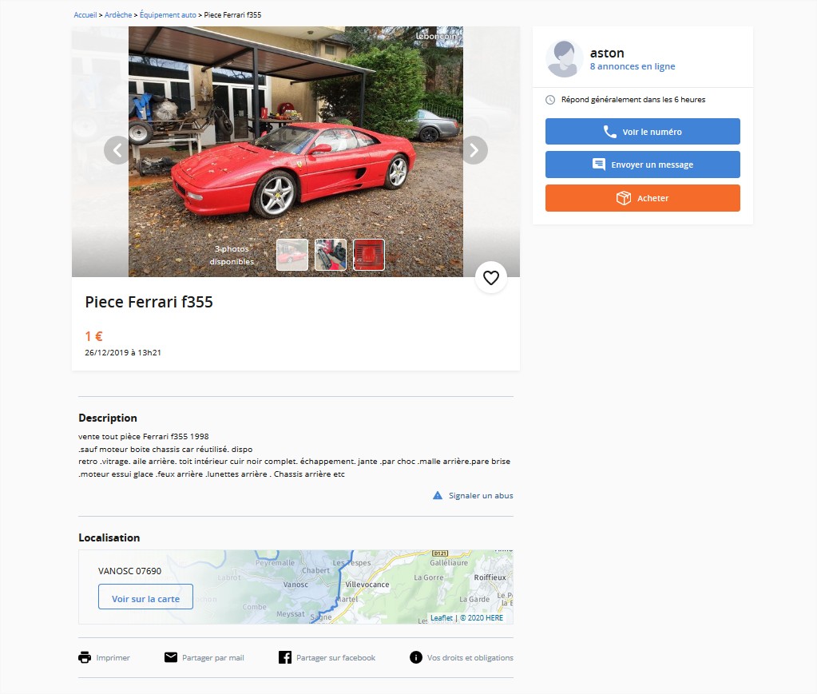Click Envoyer un message button
817x694 pixels.
(x=642, y=165)
